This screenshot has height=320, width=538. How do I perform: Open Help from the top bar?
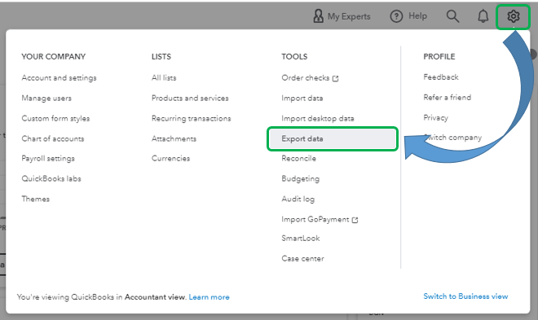408,16
